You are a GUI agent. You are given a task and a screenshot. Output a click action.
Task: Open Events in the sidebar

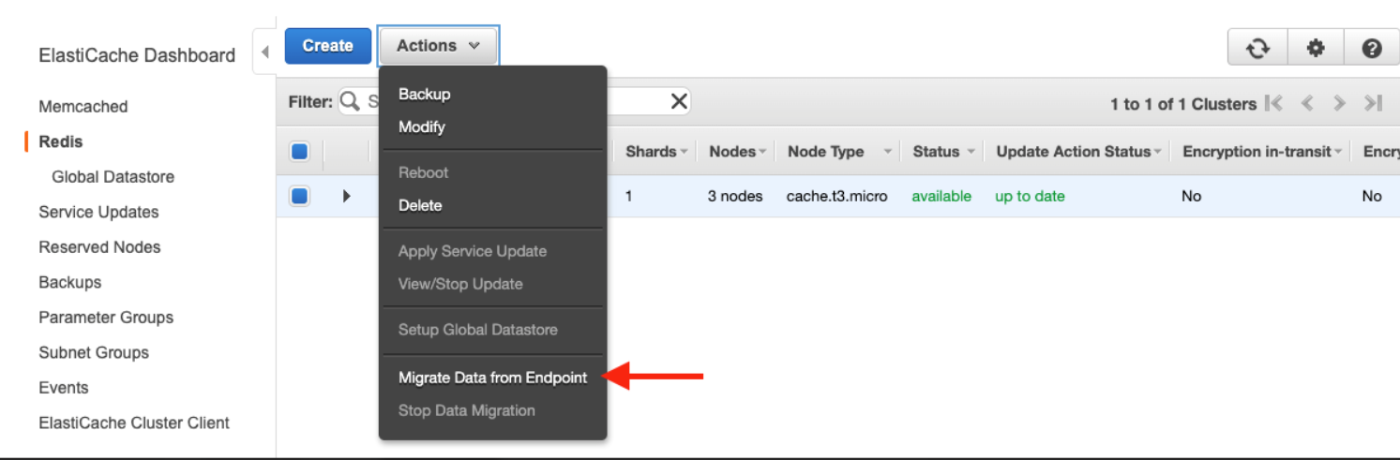click(63, 388)
